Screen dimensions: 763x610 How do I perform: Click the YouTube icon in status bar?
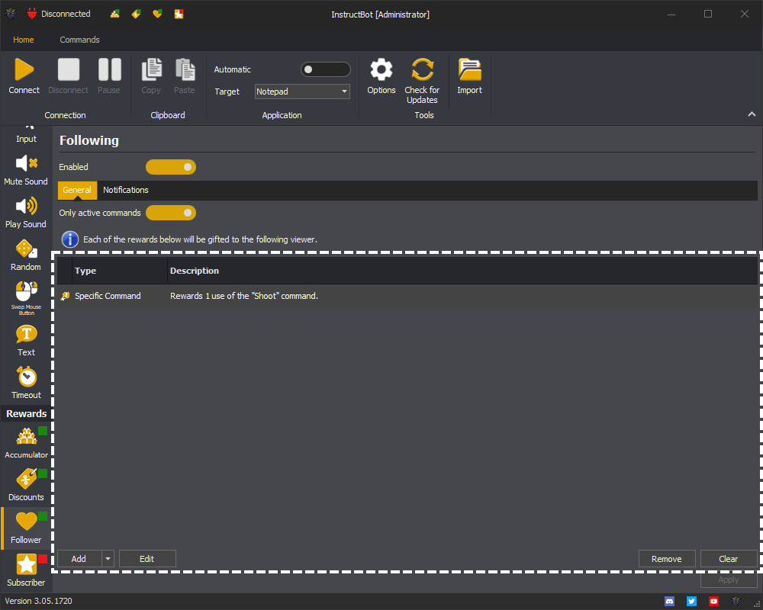714,602
